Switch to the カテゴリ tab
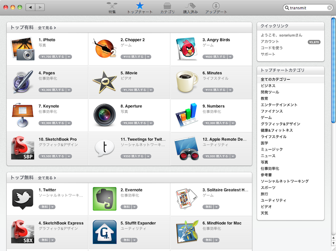Viewport: 336px width, 251px height. coord(167,8)
